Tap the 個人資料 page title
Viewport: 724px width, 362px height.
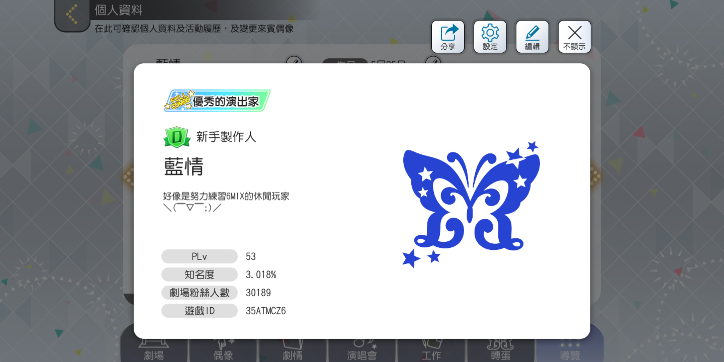click(x=118, y=10)
